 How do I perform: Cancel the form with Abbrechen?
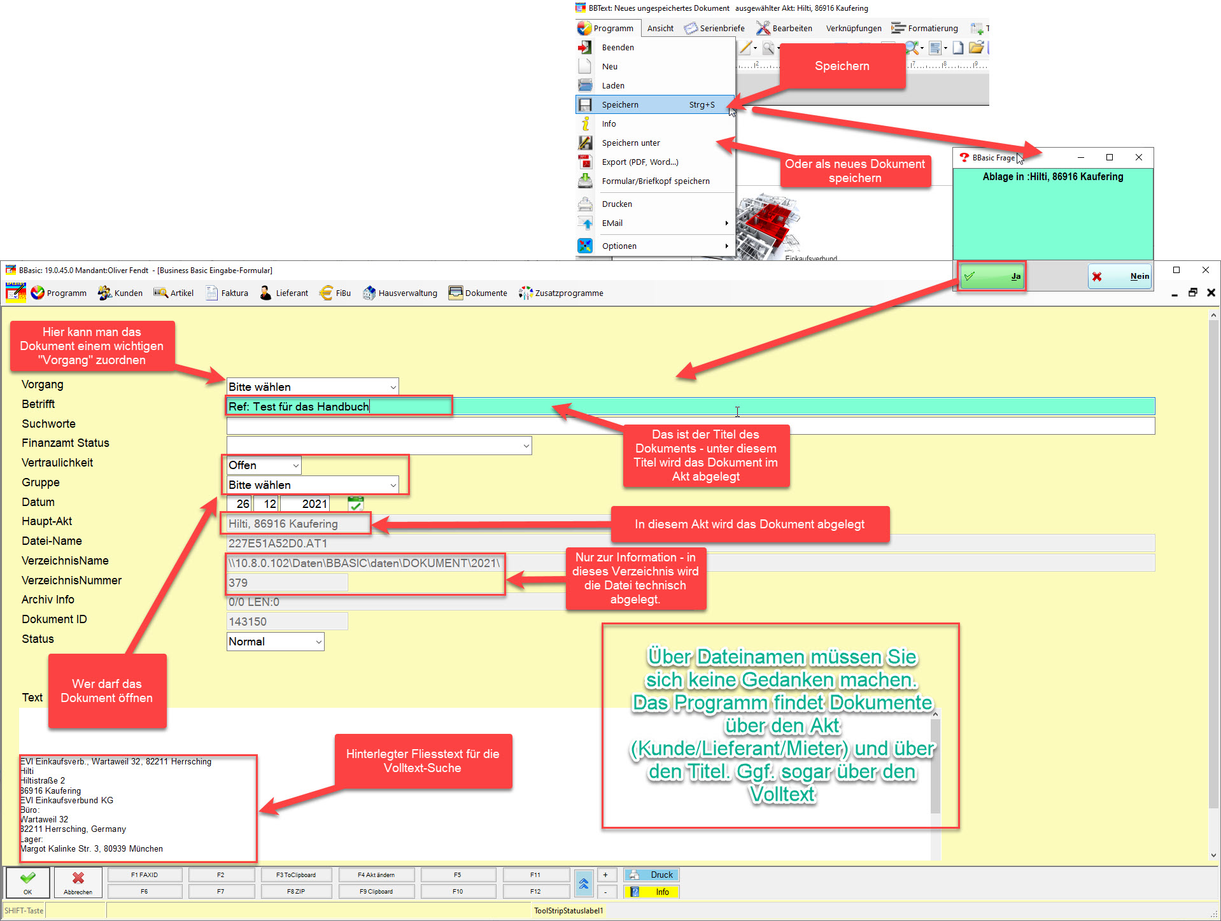[78, 883]
